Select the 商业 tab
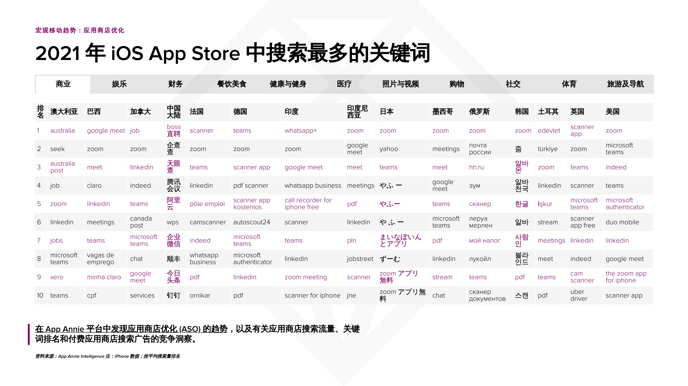The height and width of the screenshot is (386, 688). (x=63, y=84)
